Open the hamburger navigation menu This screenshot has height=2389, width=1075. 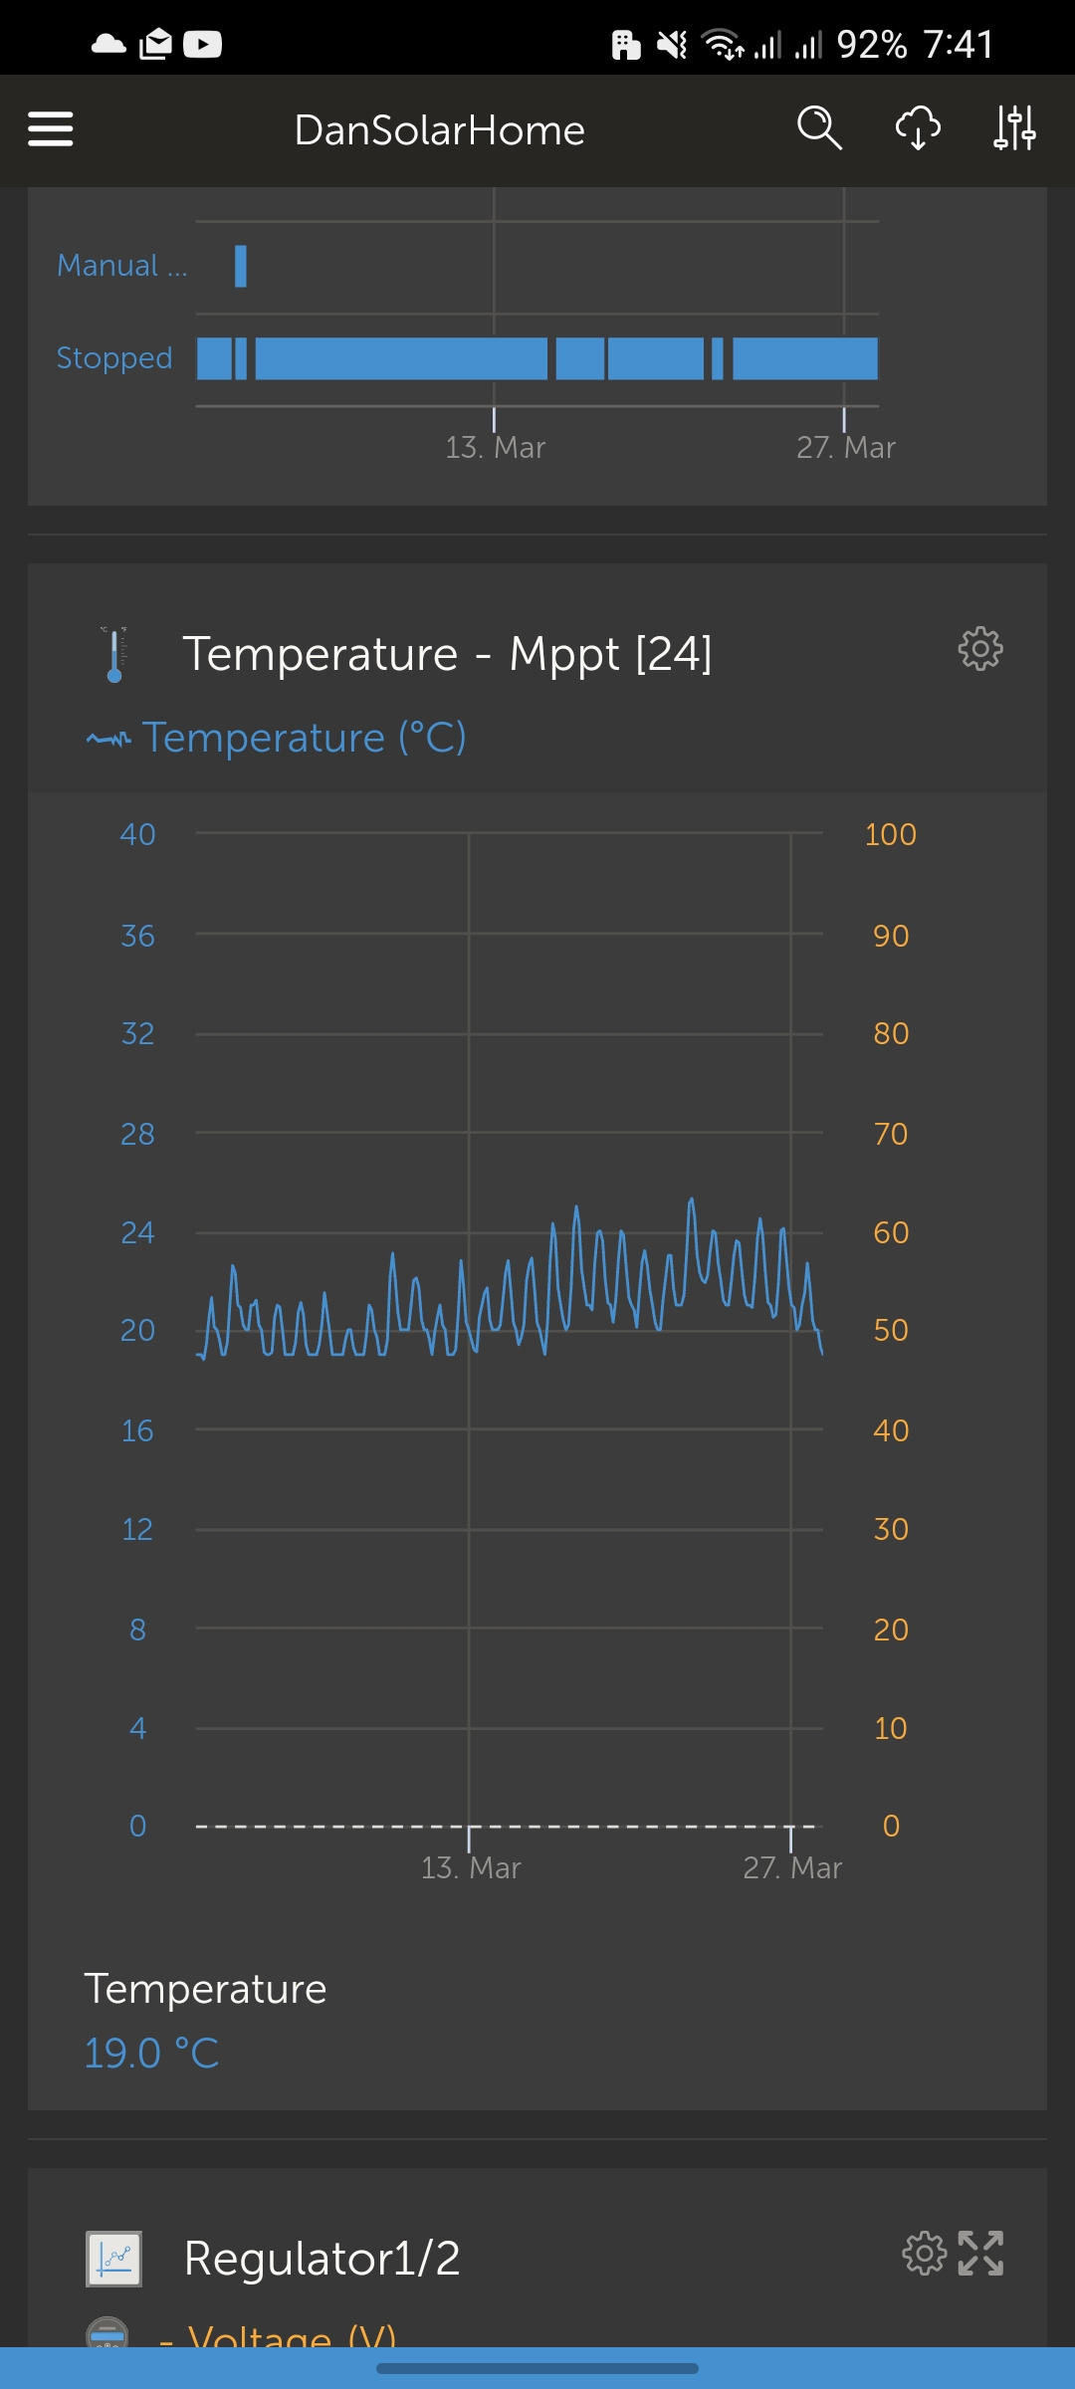pos(51,129)
